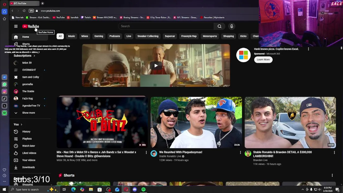Select the All filter chip

tap(60, 36)
